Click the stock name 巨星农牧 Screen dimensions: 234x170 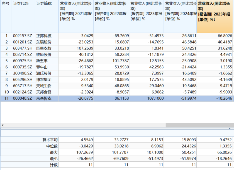[x=44, y=49]
